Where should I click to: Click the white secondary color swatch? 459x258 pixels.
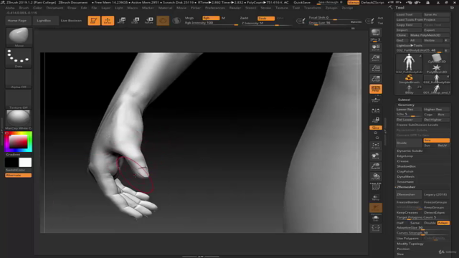coord(25,163)
